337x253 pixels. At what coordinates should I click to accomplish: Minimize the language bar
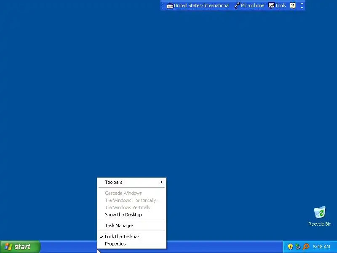[302, 4]
